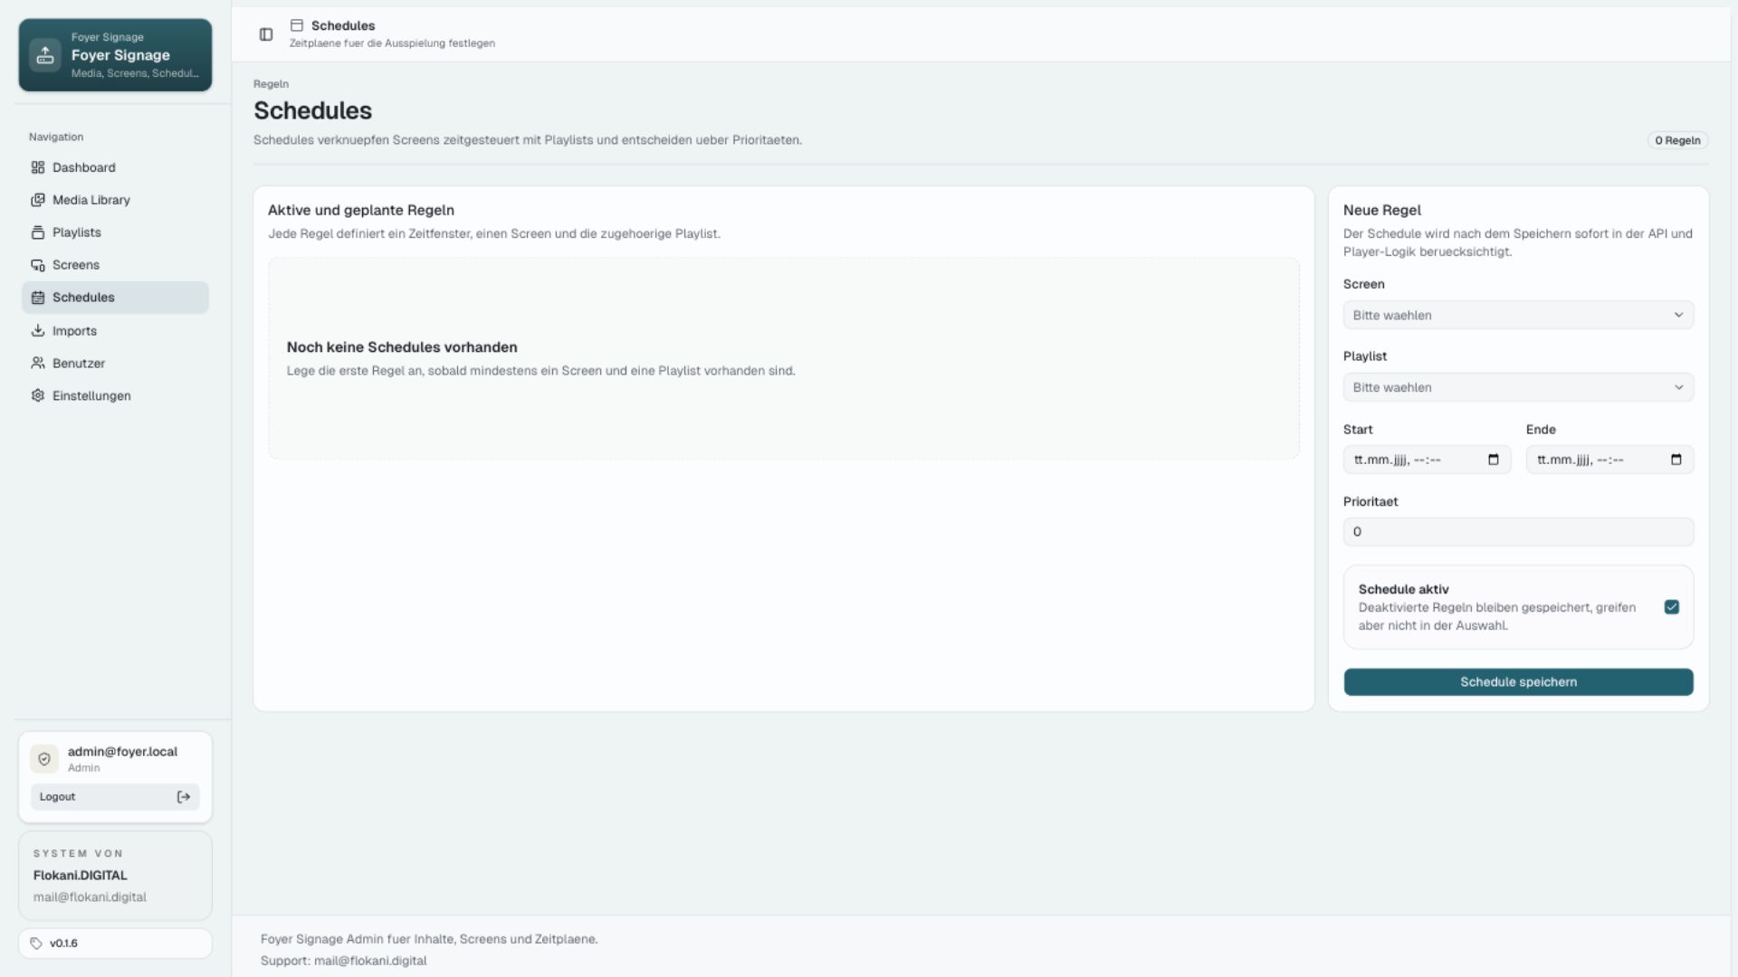Click the Schedule speichern button
Viewport: 1738px width, 977px height.
(x=1518, y=682)
